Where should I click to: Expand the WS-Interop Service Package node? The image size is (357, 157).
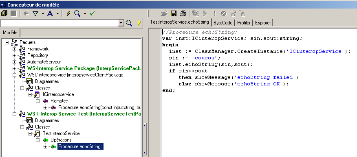(15, 68)
